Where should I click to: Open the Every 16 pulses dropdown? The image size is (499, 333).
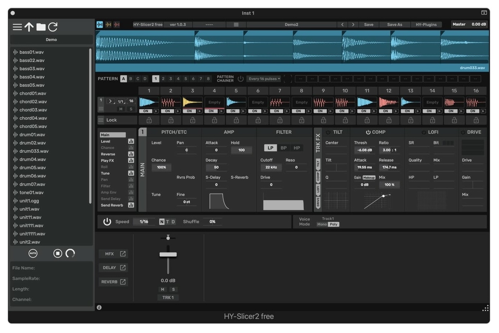pos(264,79)
